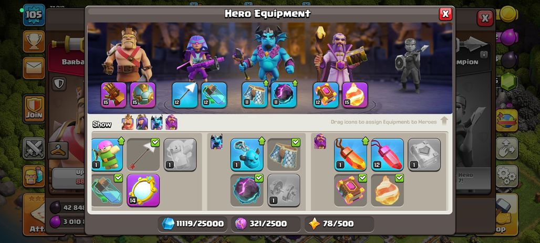Choose the Rage Gem pink crystal level 12
The height and width of the screenshot is (243, 540).
[x=388, y=154]
